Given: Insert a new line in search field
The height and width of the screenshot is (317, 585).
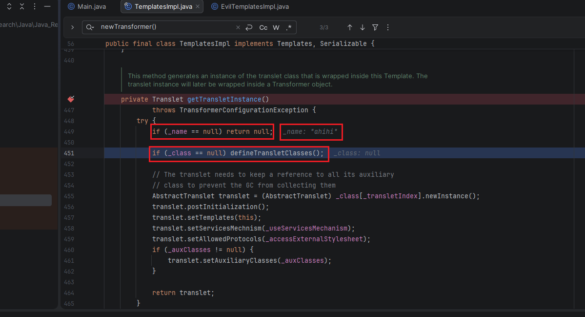Looking at the screenshot, I should coord(249,27).
